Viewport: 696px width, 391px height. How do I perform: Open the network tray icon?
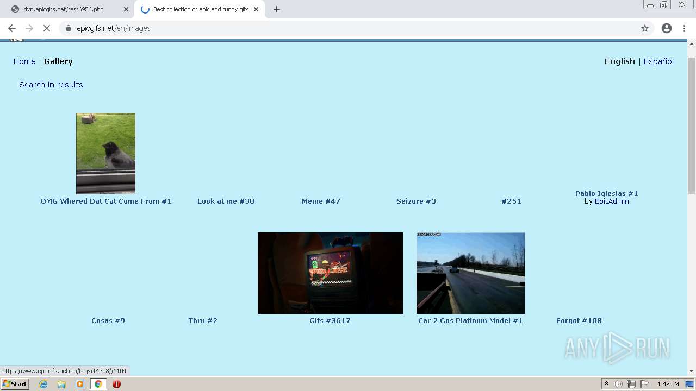(x=631, y=384)
